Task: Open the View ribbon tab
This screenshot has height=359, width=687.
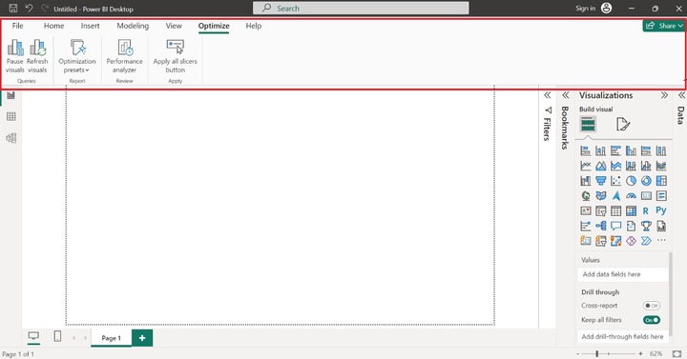Action: pyautogui.click(x=174, y=26)
